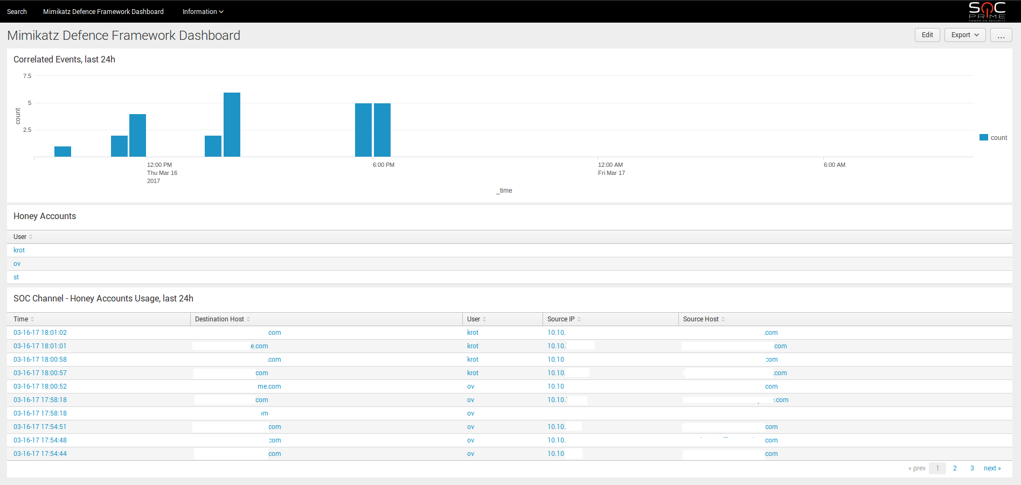The height and width of the screenshot is (485, 1021).
Task: Open the Export dropdown
Action: tap(964, 35)
